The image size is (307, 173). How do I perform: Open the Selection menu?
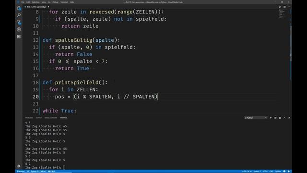[x=35, y=2]
